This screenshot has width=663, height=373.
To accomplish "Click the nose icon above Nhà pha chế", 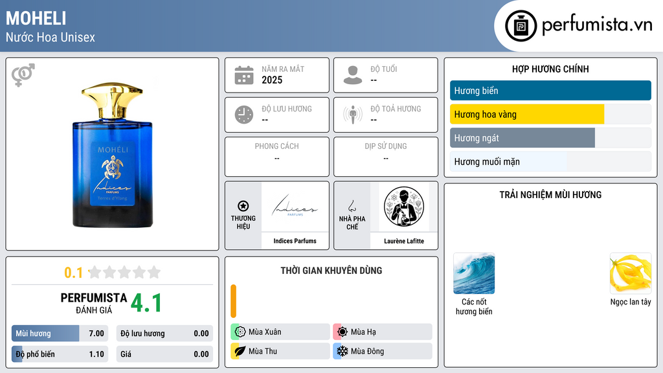I will pos(352,206).
